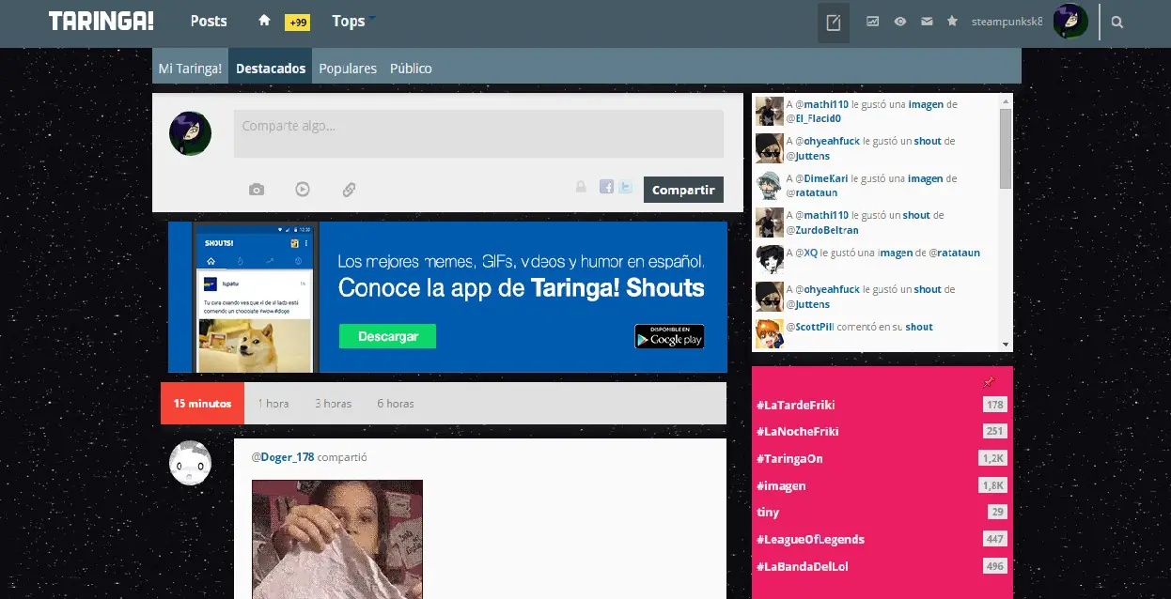This screenshot has width=1171, height=599.
Task: Click the activity feed scroll down arrow
Action: point(1006,345)
